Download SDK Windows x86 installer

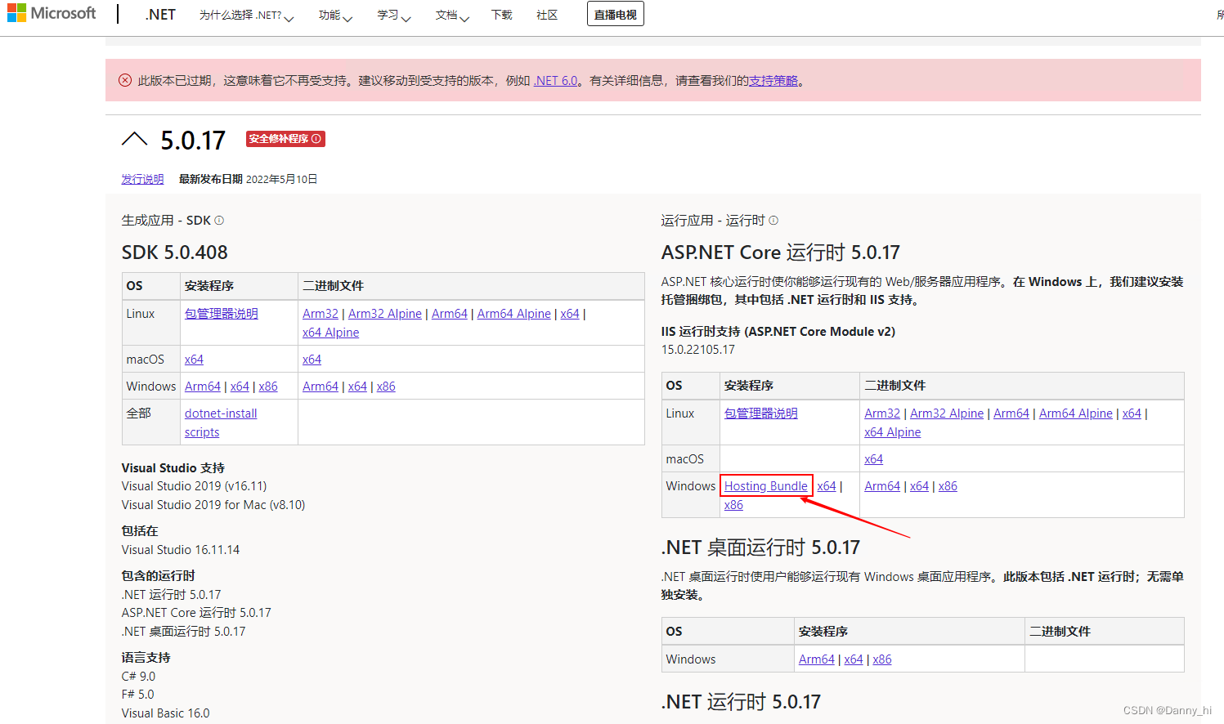(x=268, y=387)
